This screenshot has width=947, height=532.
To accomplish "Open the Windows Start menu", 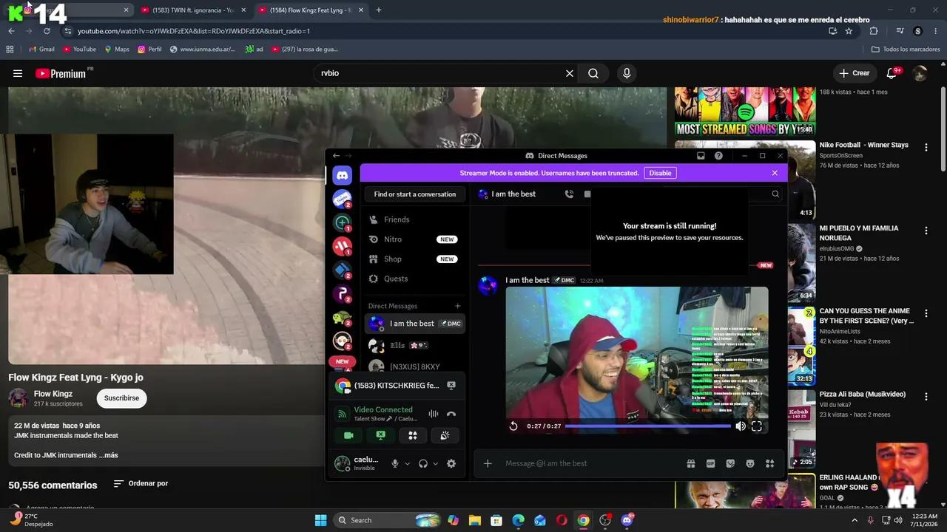I will coord(320,520).
